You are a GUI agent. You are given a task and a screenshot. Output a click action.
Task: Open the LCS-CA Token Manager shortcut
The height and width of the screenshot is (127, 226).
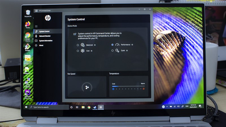click(x=27, y=60)
